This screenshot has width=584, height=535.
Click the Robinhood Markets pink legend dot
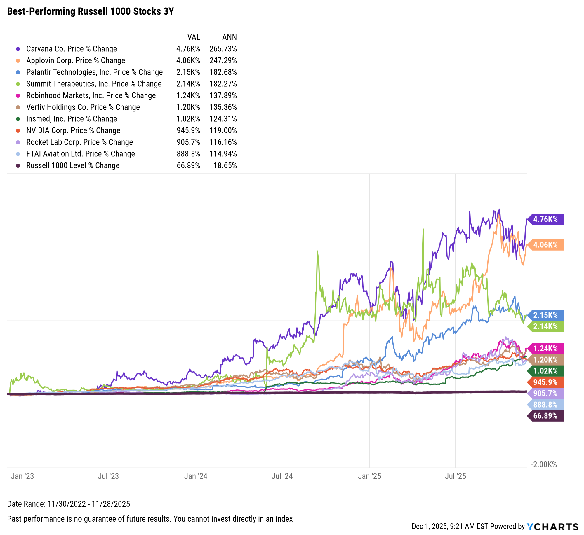point(18,96)
